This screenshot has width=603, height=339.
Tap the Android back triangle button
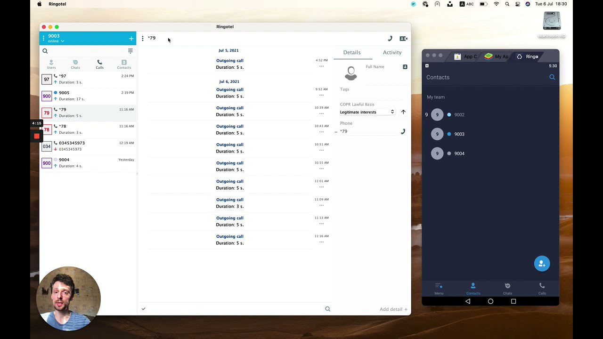pos(467,301)
